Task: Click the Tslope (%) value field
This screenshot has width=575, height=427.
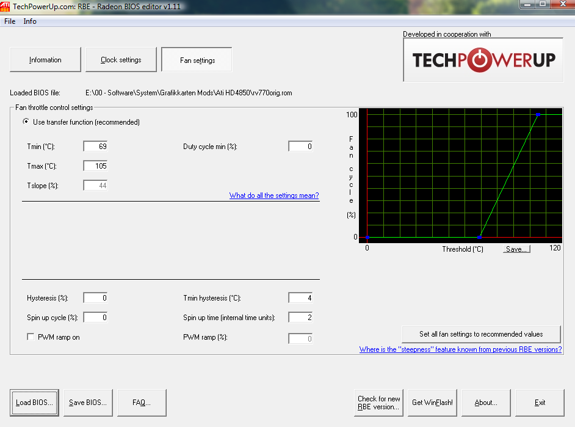Action: click(95, 185)
